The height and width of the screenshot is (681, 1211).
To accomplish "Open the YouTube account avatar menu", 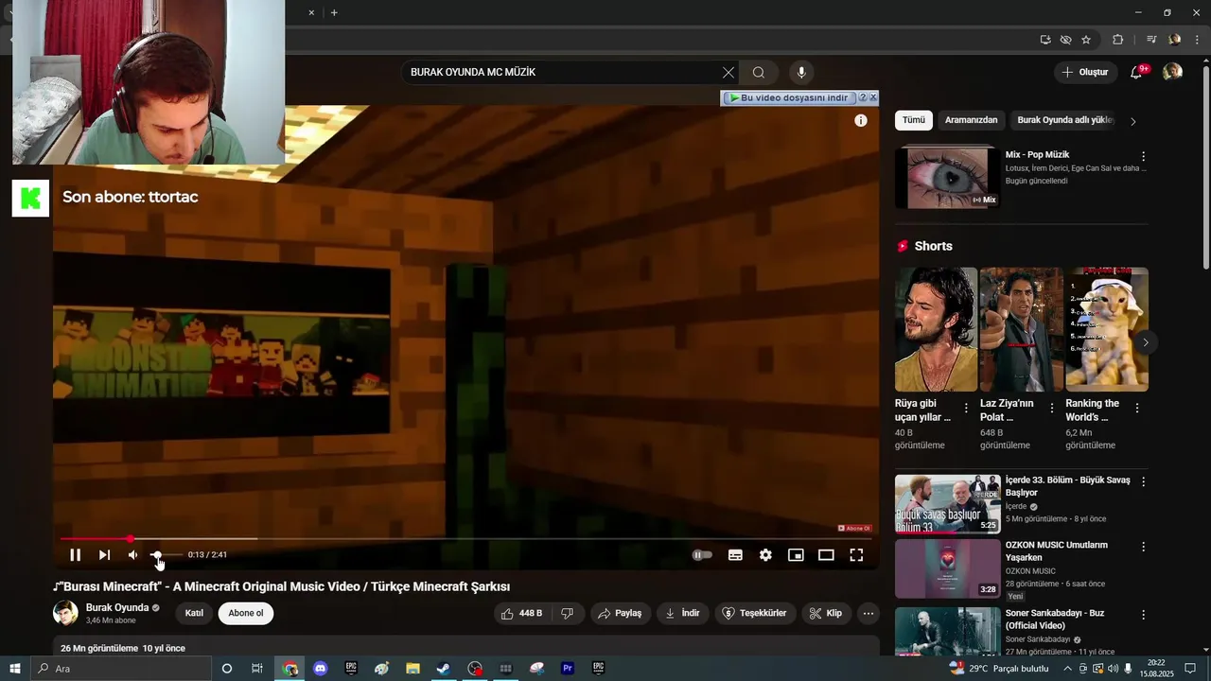I will coord(1172,72).
